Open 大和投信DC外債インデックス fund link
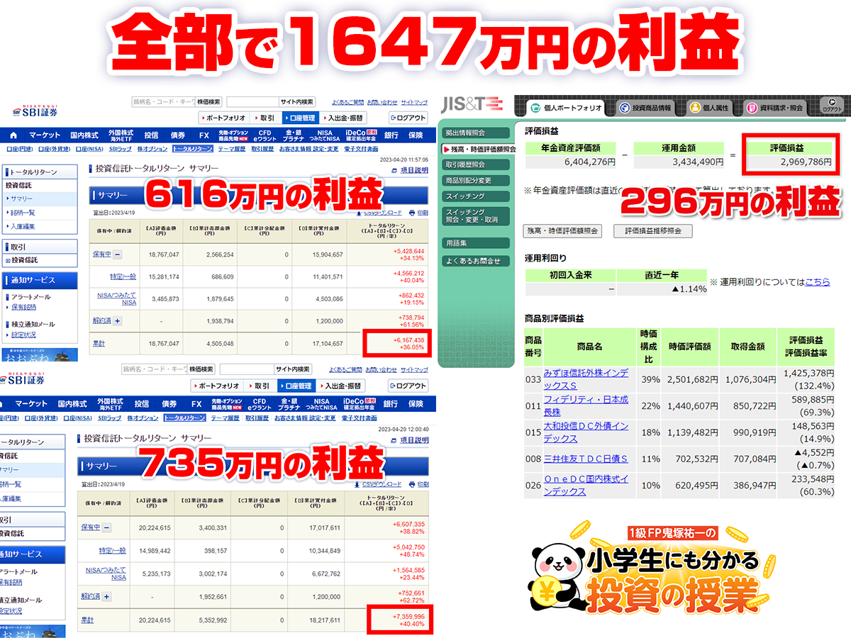The image size is (851, 638). (586, 432)
